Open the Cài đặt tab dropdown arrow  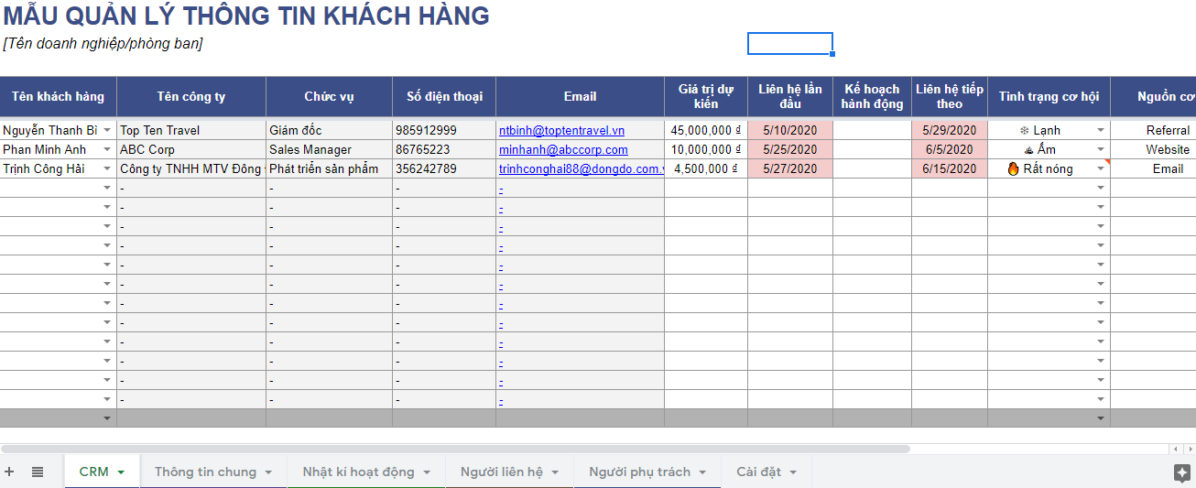tap(793, 472)
